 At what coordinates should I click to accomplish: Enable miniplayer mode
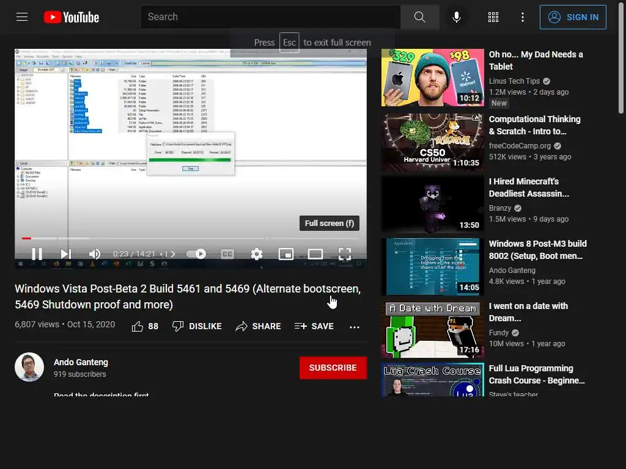pos(286,254)
